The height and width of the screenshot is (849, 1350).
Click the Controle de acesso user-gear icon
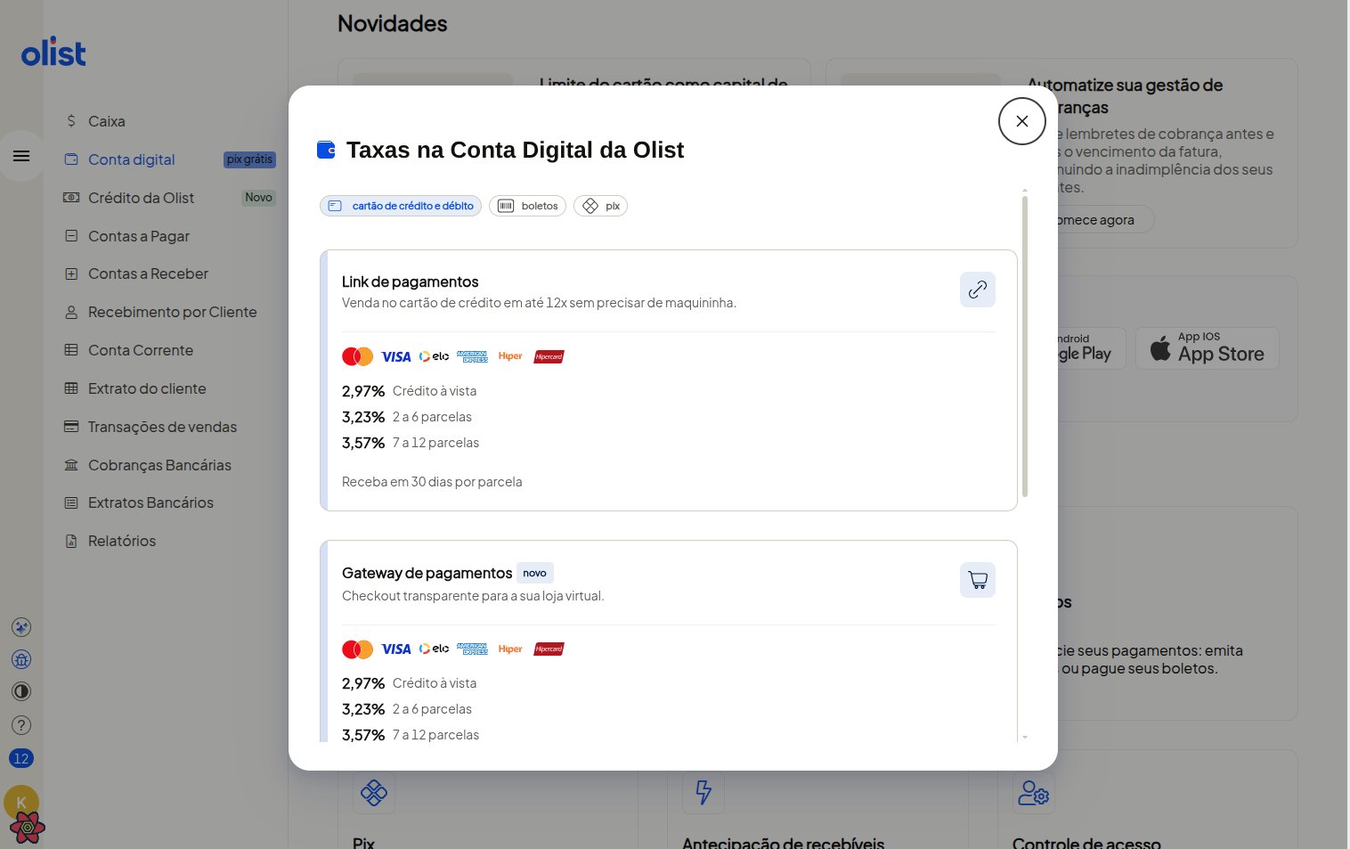click(x=1034, y=792)
